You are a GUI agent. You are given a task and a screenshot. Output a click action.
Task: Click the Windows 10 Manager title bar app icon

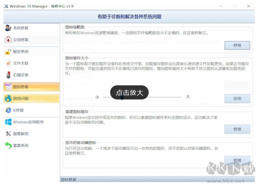tap(6, 6)
